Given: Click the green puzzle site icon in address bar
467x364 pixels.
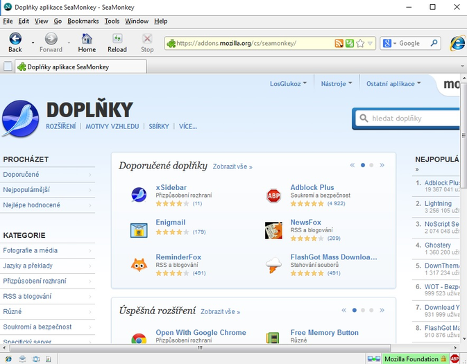Looking at the screenshot, I should tap(171, 44).
